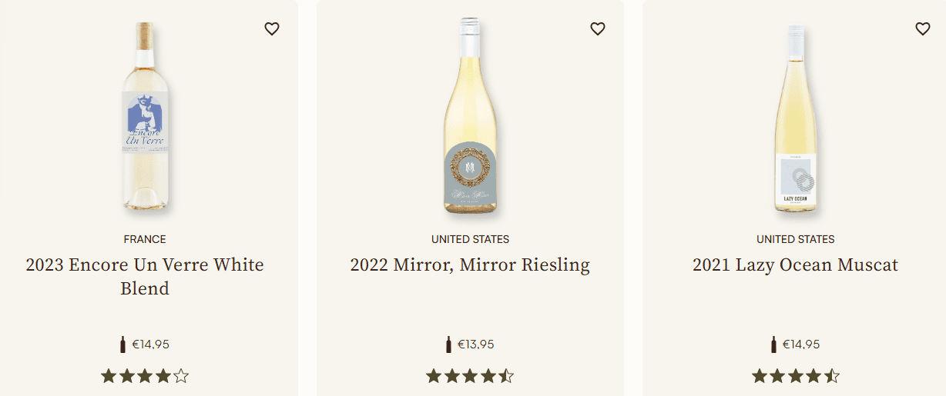Click UNITED STATES label above the Riesling

point(470,239)
